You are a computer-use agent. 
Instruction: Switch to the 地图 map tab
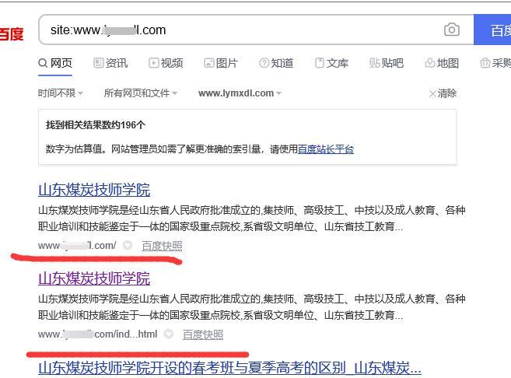point(442,63)
